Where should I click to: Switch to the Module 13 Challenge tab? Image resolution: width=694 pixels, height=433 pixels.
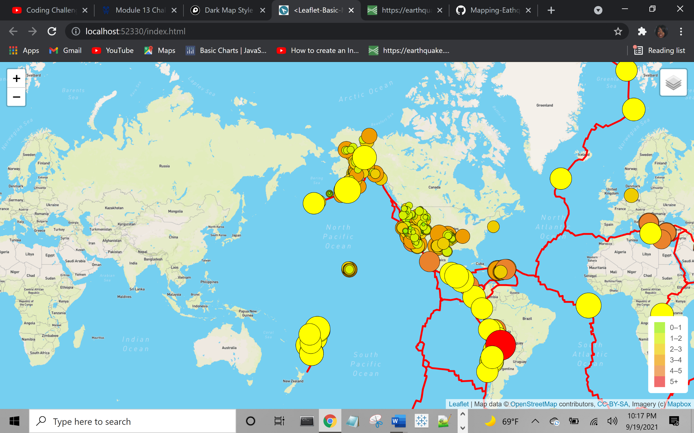139,10
